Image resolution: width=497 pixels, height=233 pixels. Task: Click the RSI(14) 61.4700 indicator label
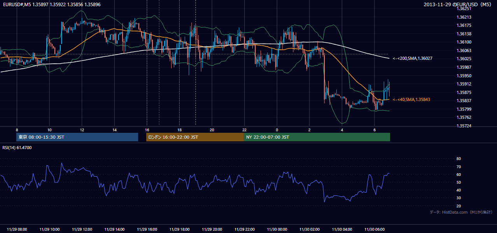click(x=17, y=148)
